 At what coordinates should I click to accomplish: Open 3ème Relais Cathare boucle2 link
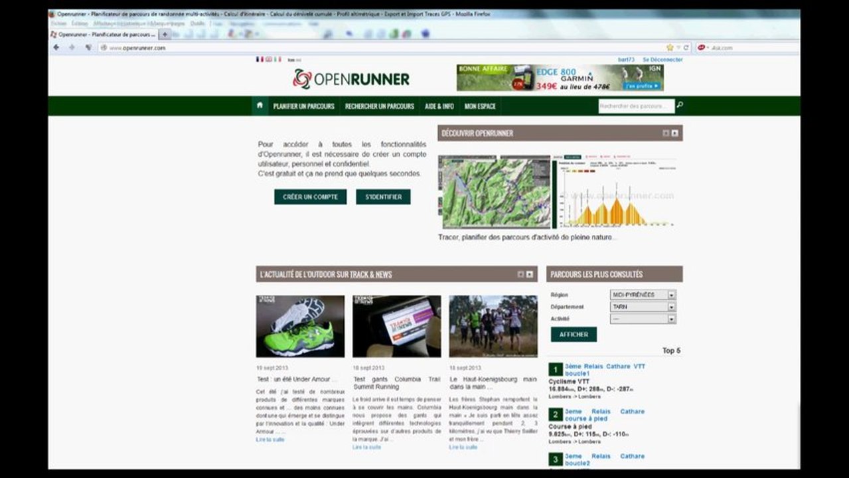point(605,459)
